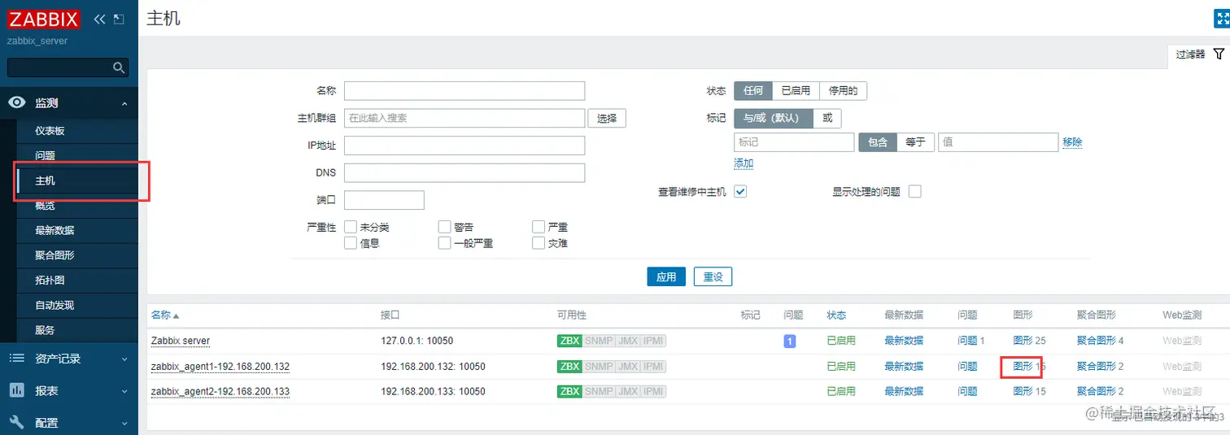
Task: Click the 重设 button
Action: click(x=713, y=276)
